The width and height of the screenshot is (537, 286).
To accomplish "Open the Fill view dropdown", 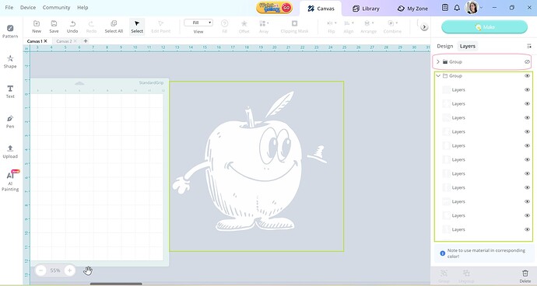I will click(198, 23).
